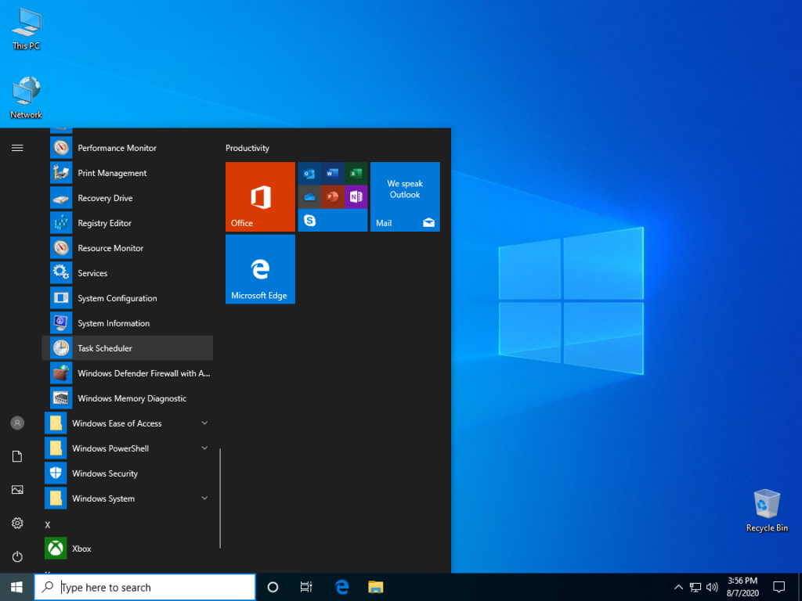Screen dimensions: 802x601
Task: Select Network desktop icon
Action: click(x=26, y=98)
